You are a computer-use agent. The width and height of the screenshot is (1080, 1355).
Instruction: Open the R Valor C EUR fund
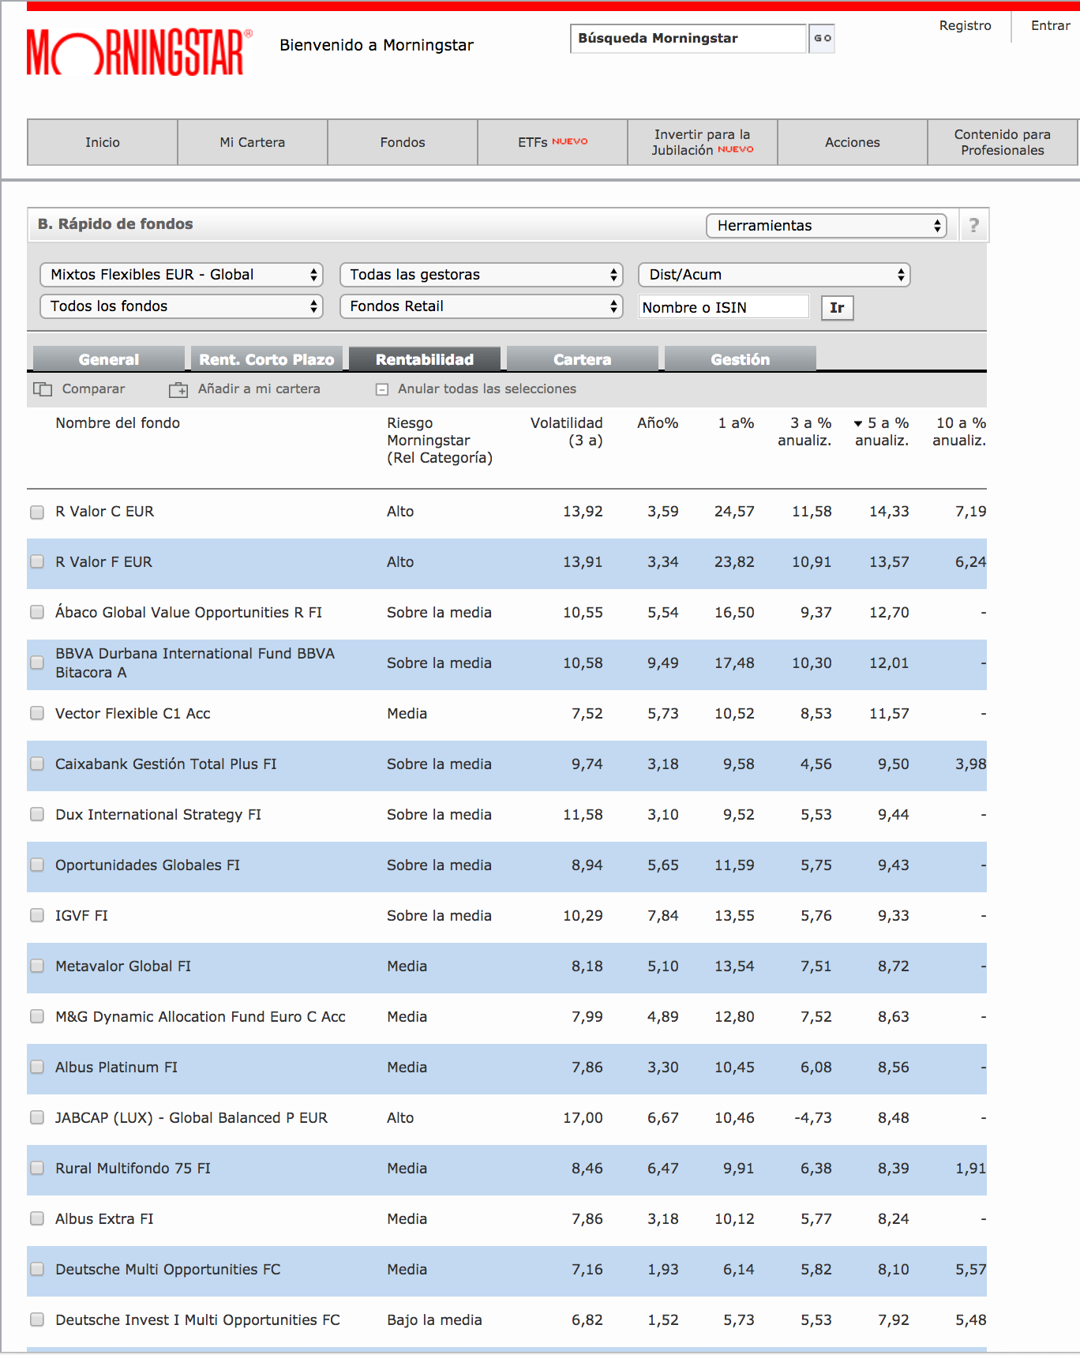click(x=104, y=512)
